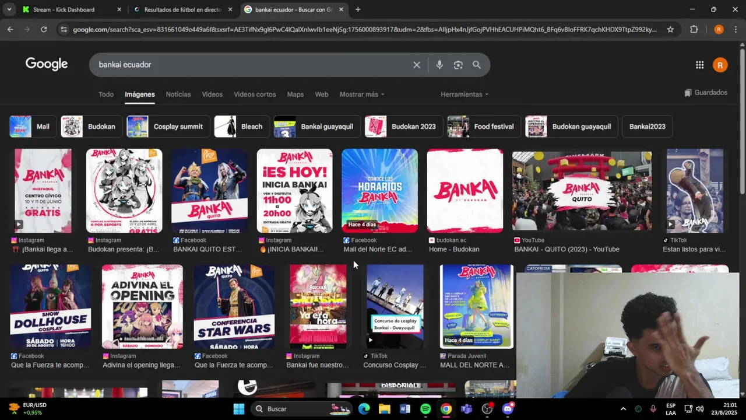Open Word from the taskbar
Image resolution: width=746 pixels, height=420 pixels.
tap(405, 409)
